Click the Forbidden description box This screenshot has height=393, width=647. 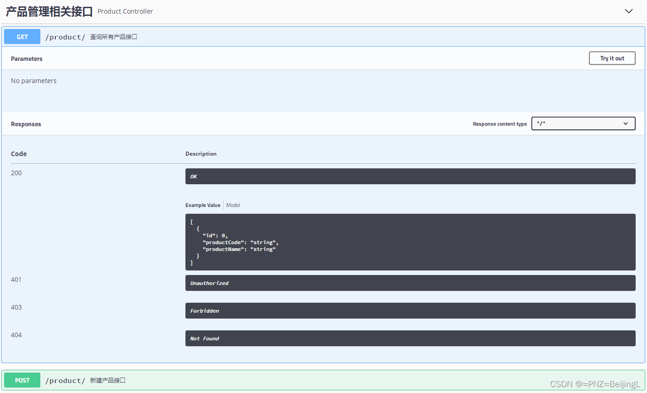click(410, 310)
